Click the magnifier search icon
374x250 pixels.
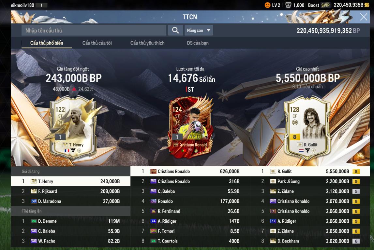[175, 30]
